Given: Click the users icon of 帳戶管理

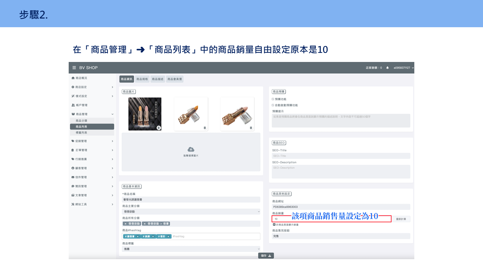Looking at the screenshot, I should click(x=73, y=105).
